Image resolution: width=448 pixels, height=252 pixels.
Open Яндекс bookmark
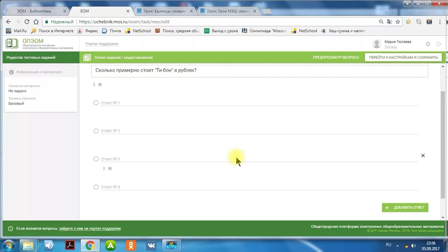point(88,31)
